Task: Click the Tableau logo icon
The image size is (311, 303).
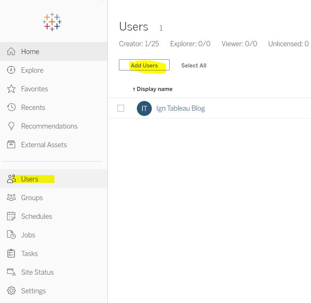Action: click(x=52, y=22)
